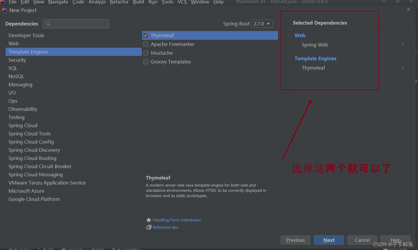Open the Handling Form Submission link

pos(177,220)
